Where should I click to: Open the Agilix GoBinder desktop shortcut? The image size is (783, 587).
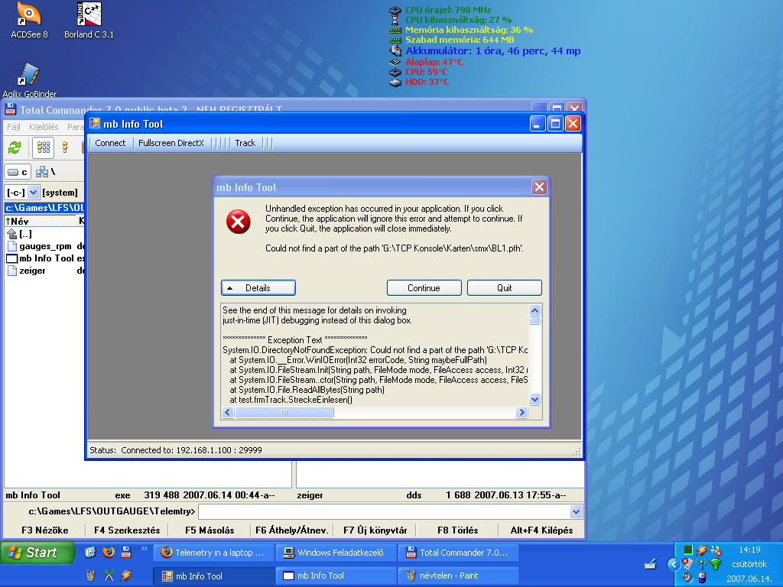30,79
